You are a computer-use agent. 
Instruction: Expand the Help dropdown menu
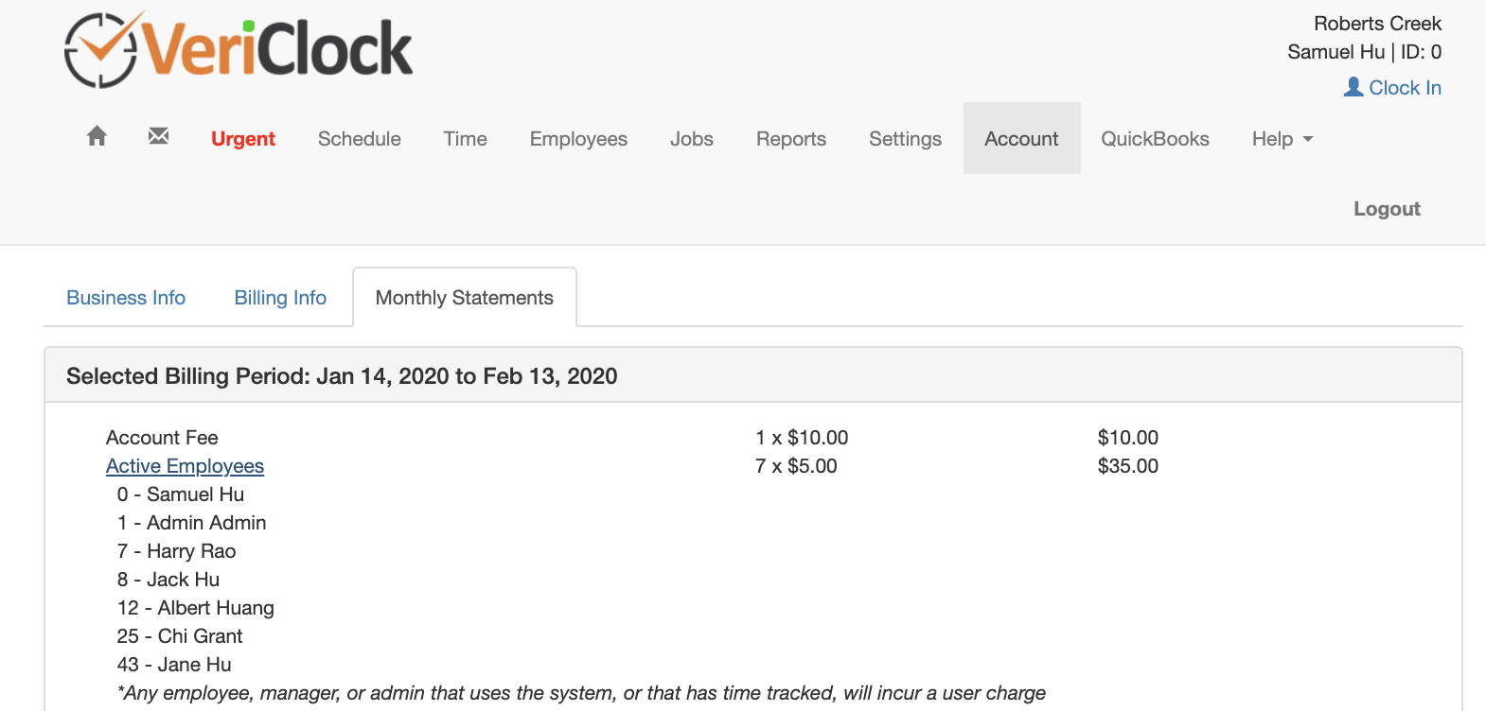1282,139
